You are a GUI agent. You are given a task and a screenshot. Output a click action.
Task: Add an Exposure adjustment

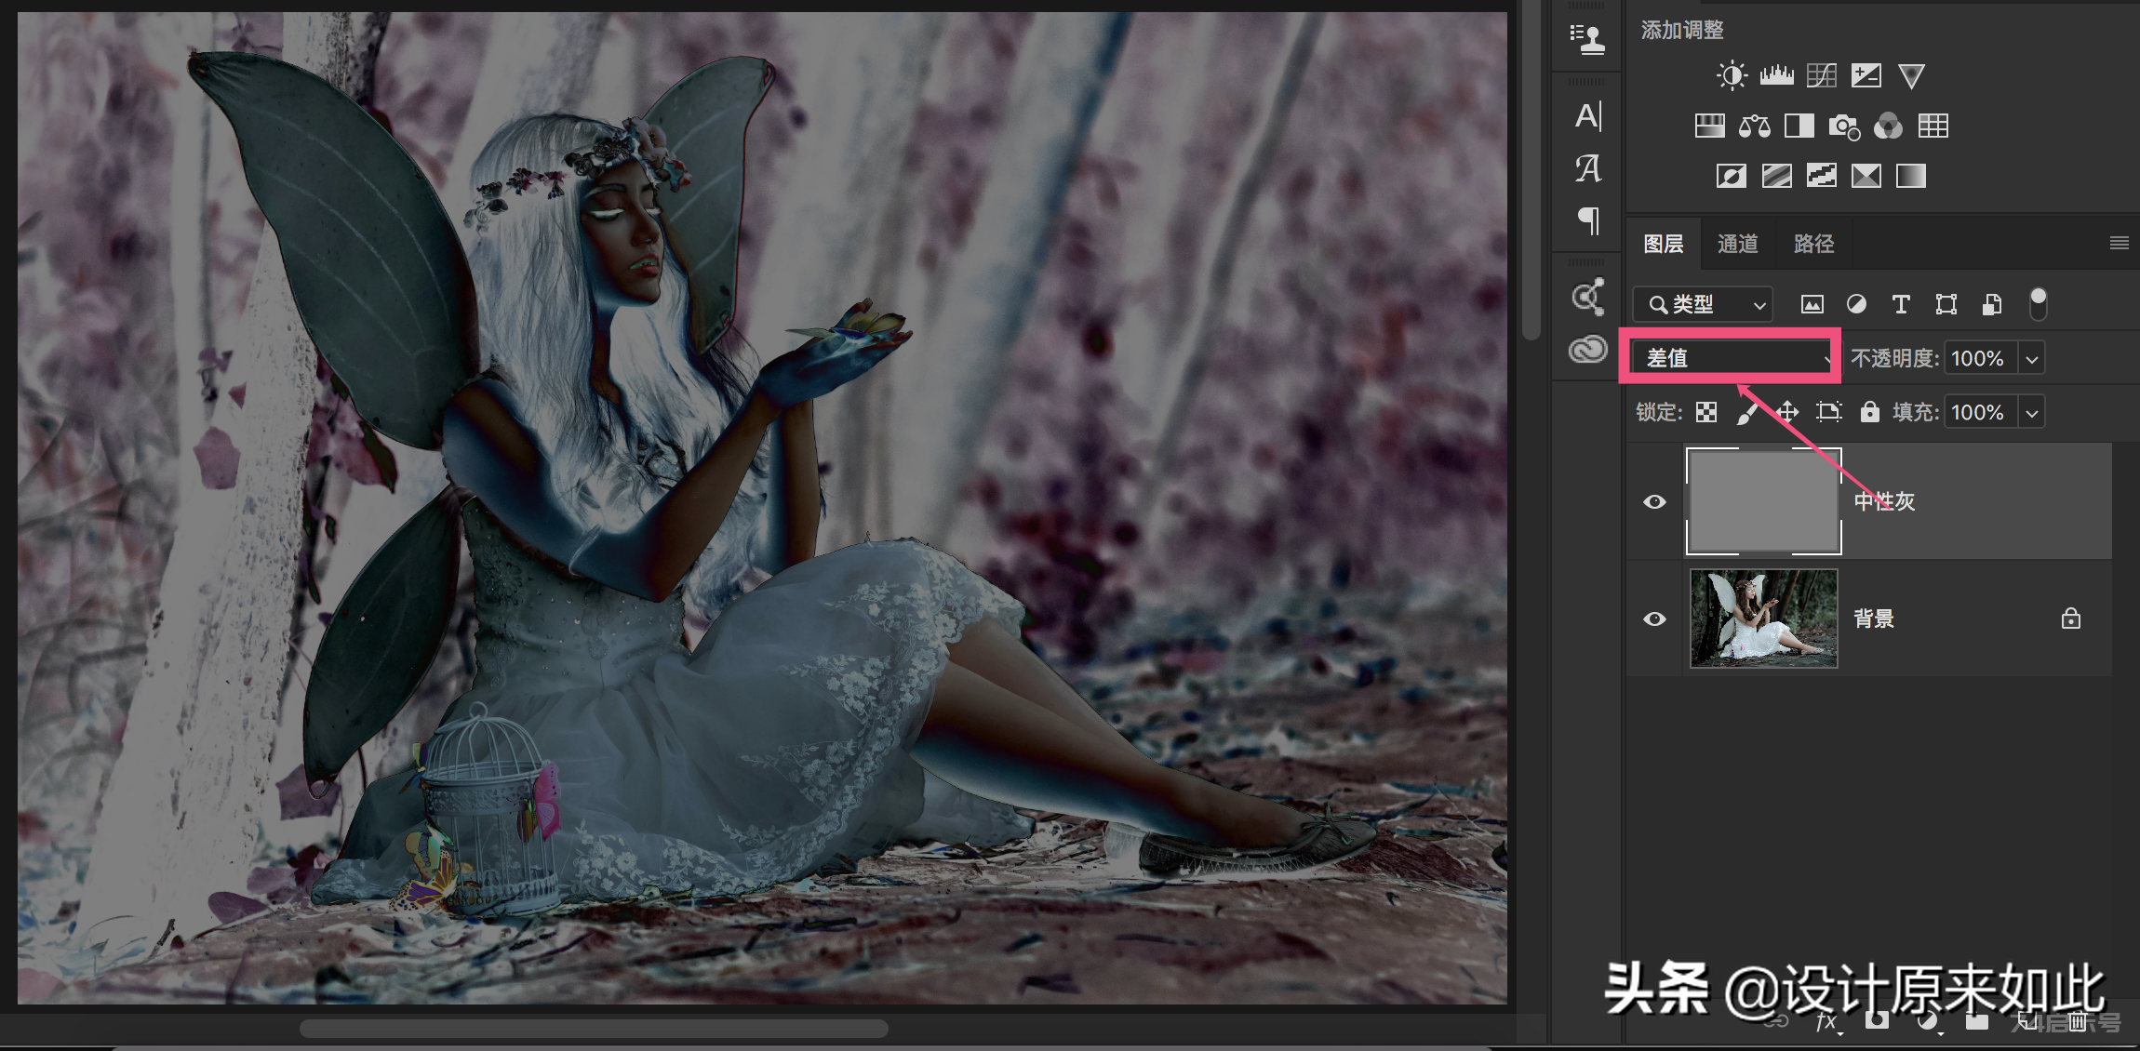[1866, 75]
